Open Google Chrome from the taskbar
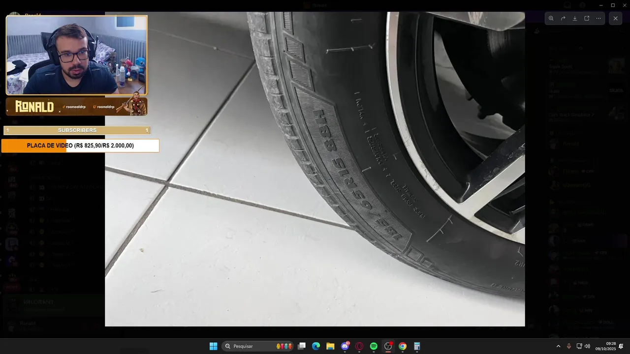Screen dimensions: 630x354 click(x=403, y=346)
